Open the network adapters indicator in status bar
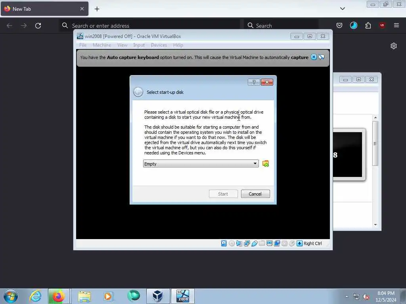The height and width of the screenshot is (304, 406). click(x=247, y=243)
